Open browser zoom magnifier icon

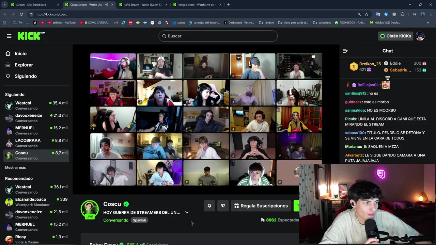[x=359, y=14]
